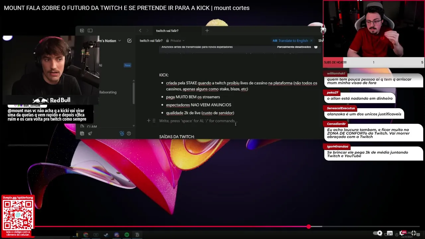Go back with the left arrow in Notion

pyautogui.click(x=140, y=31)
